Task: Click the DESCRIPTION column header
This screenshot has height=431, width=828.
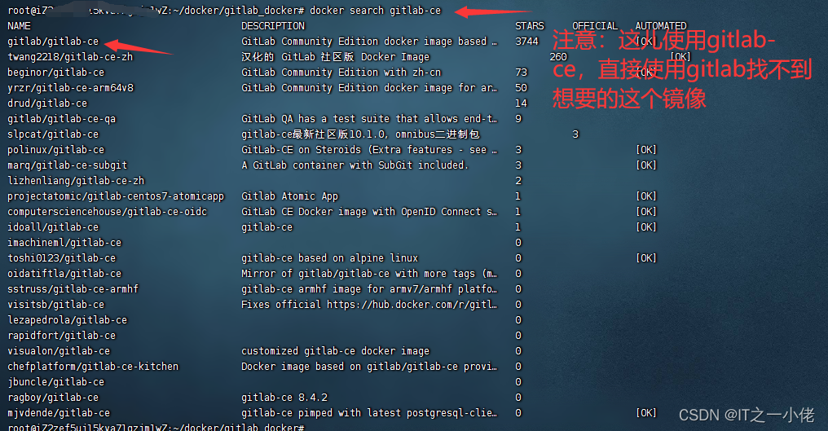Action: pos(273,26)
